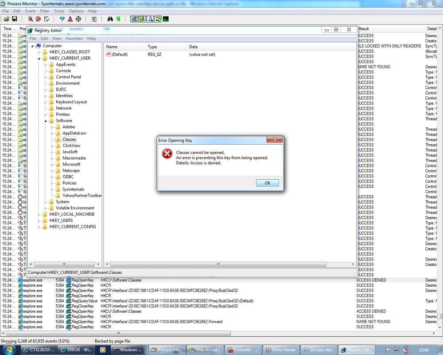
Task: Expand the Microsoft key
Action: [52, 165]
